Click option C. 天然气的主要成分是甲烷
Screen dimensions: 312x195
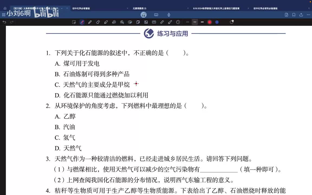point(92,84)
